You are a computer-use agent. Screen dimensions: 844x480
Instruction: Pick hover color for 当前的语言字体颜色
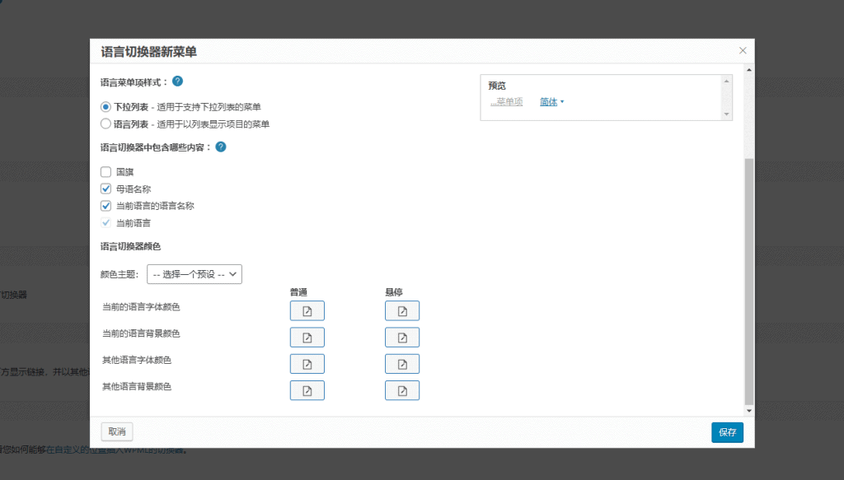(402, 310)
